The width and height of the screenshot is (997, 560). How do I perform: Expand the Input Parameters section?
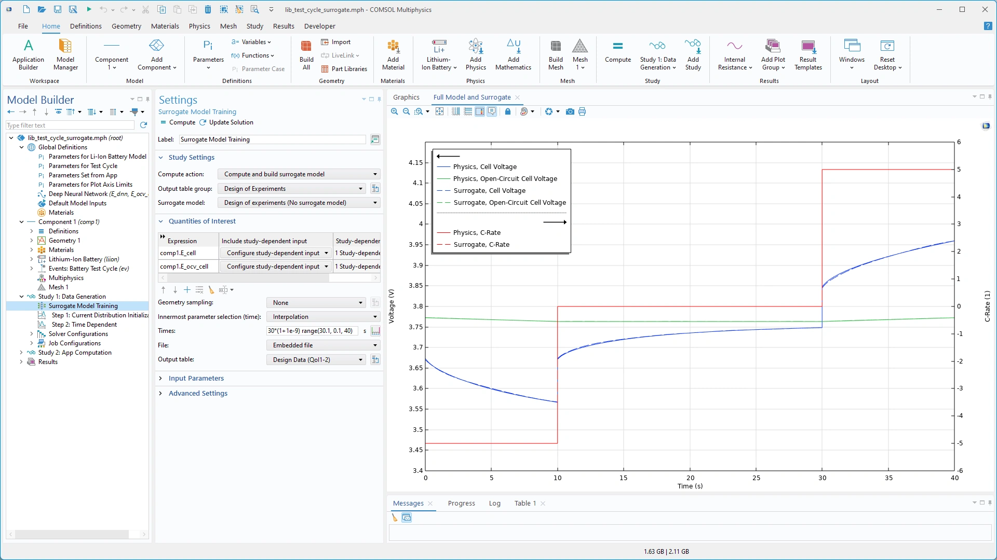[196, 379]
